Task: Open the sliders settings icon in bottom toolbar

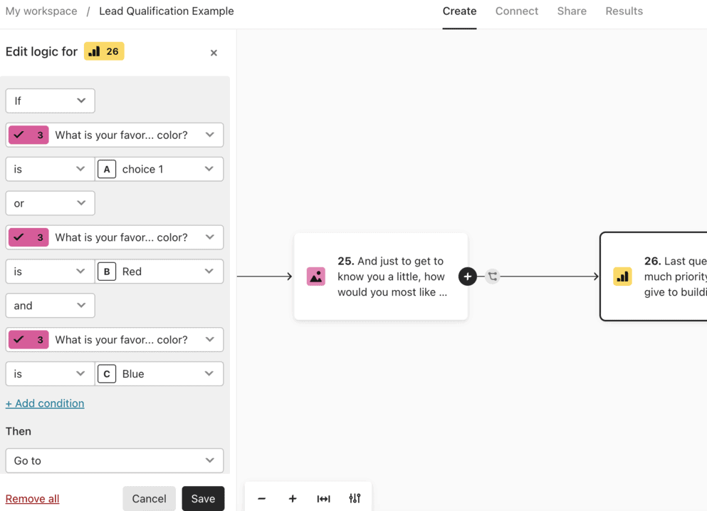Action: pos(355,499)
